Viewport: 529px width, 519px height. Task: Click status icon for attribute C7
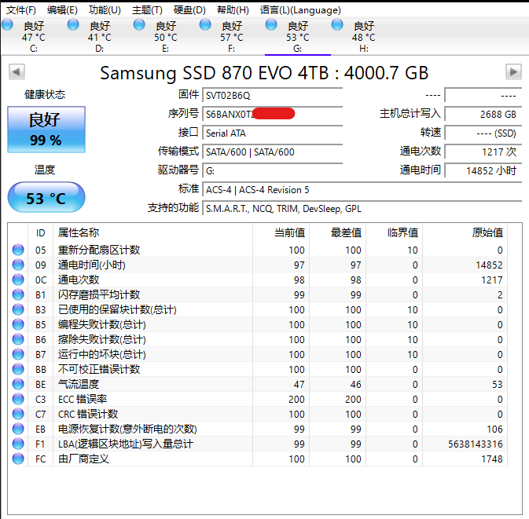pos(18,414)
